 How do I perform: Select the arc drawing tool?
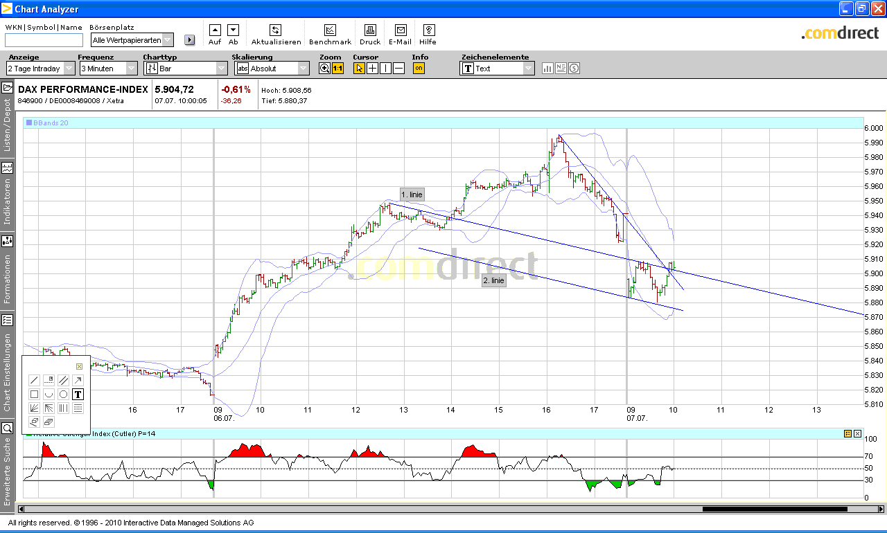49,394
